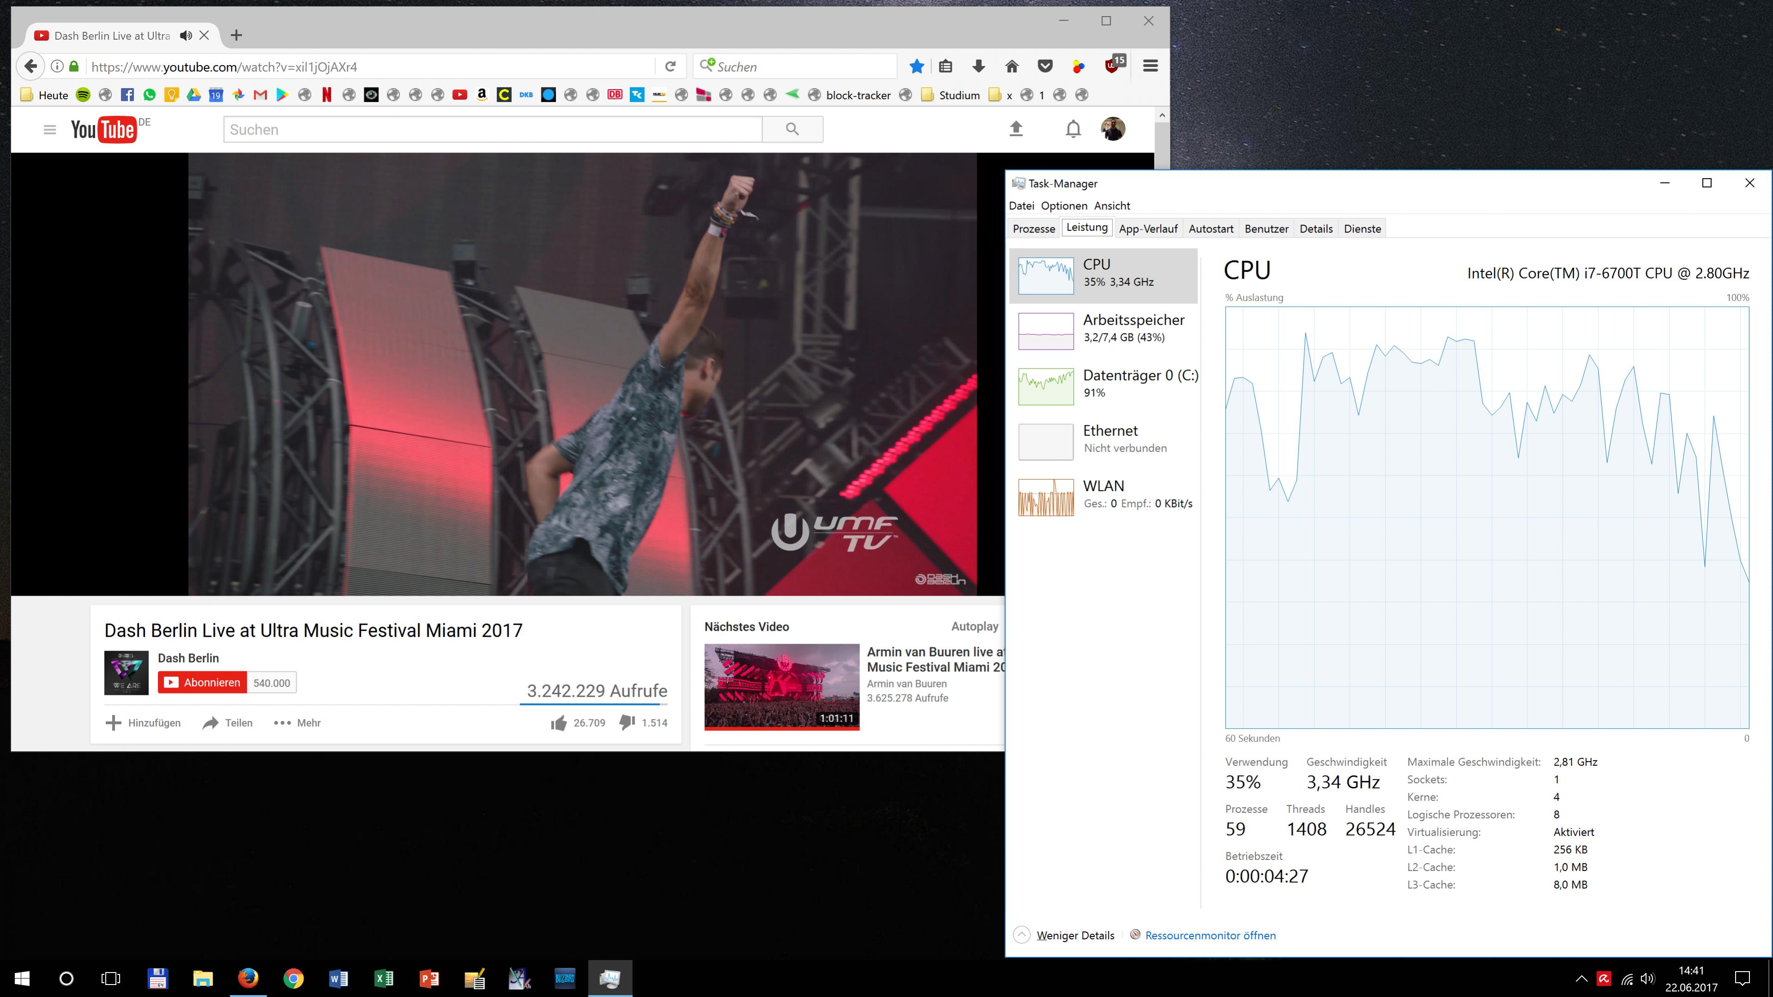Open Armin van Buuren video thumbnail
The width and height of the screenshot is (1773, 997).
click(782, 686)
